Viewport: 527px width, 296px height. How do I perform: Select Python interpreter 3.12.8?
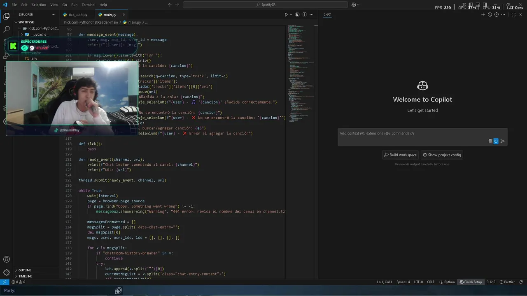click(491, 282)
